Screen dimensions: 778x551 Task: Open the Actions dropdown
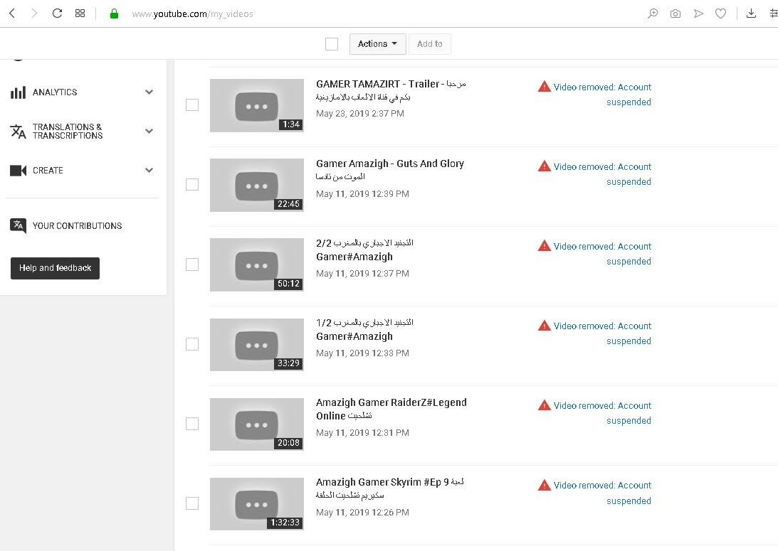pos(377,44)
